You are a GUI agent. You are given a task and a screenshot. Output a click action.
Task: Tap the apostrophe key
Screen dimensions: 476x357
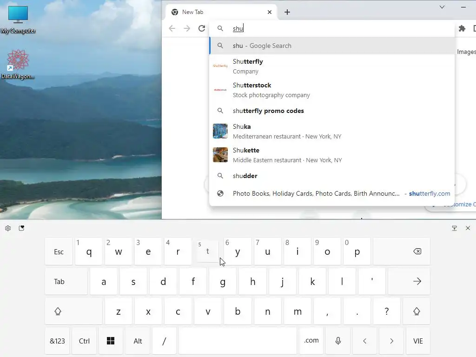coord(372,281)
